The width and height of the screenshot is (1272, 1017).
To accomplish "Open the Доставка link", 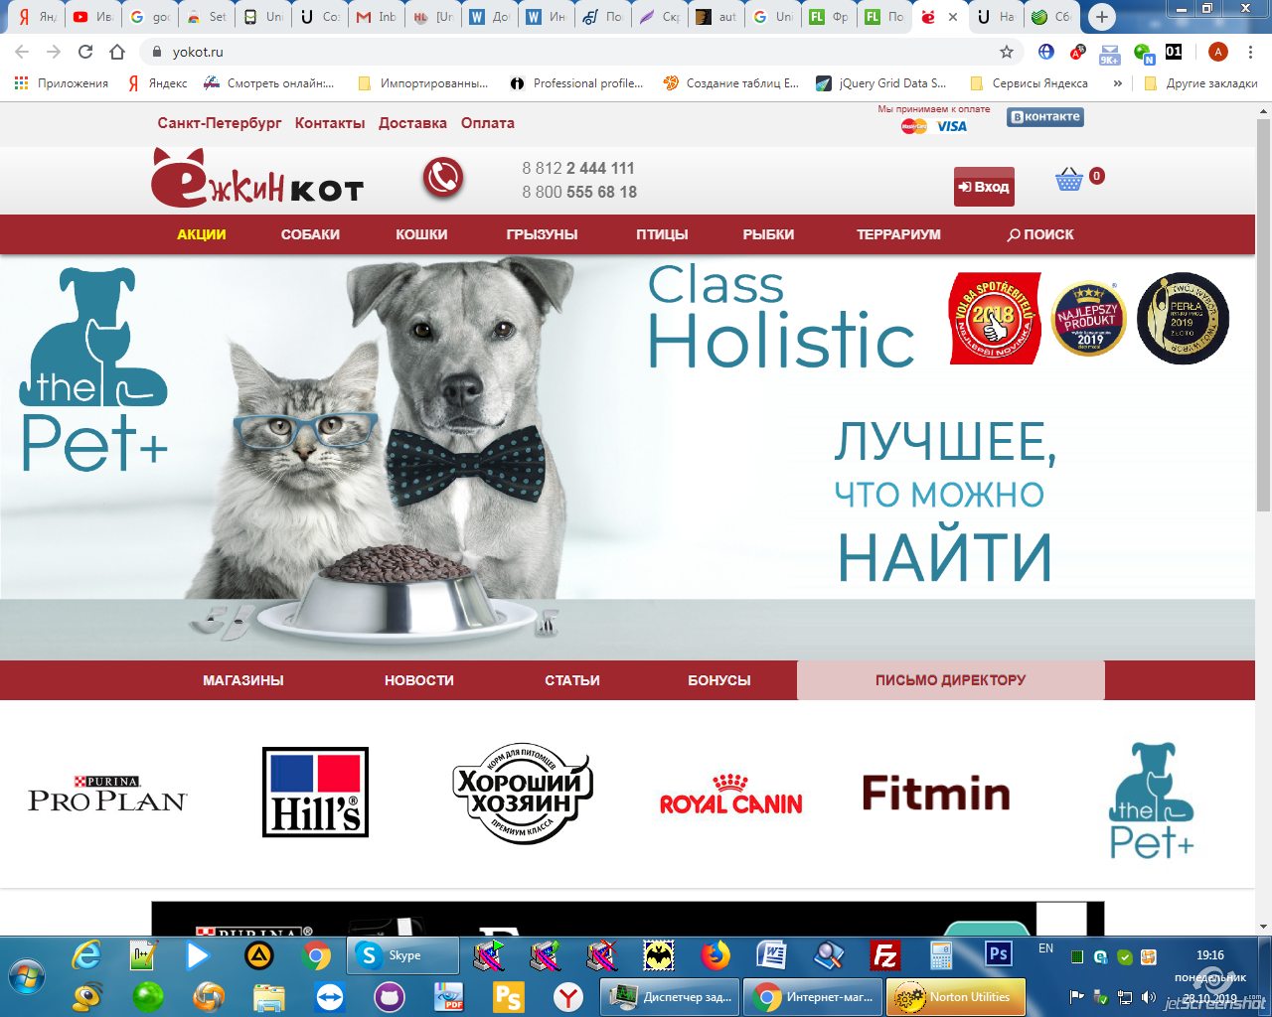I will click(412, 123).
